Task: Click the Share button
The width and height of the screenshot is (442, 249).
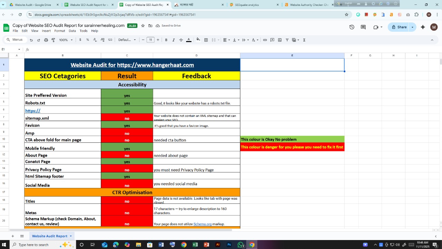Action: [400, 27]
